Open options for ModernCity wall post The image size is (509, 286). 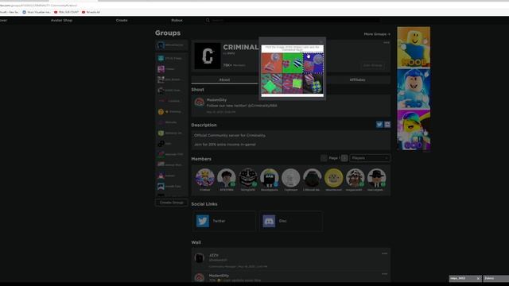point(385,274)
